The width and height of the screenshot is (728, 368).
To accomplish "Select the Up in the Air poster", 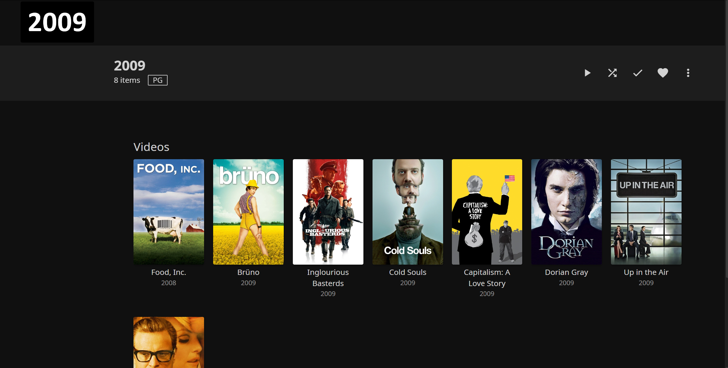I will [x=646, y=212].
